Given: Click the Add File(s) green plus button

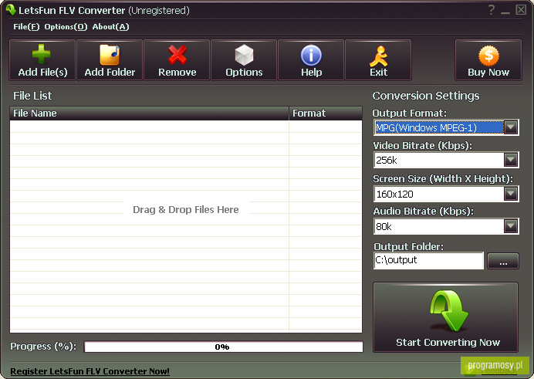Looking at the screenshot, I should (42, 60).
